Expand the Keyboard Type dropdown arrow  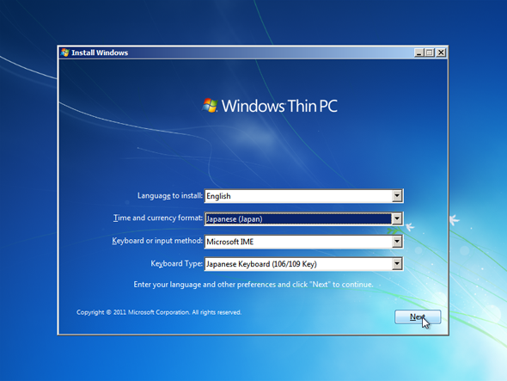[397, 264]
